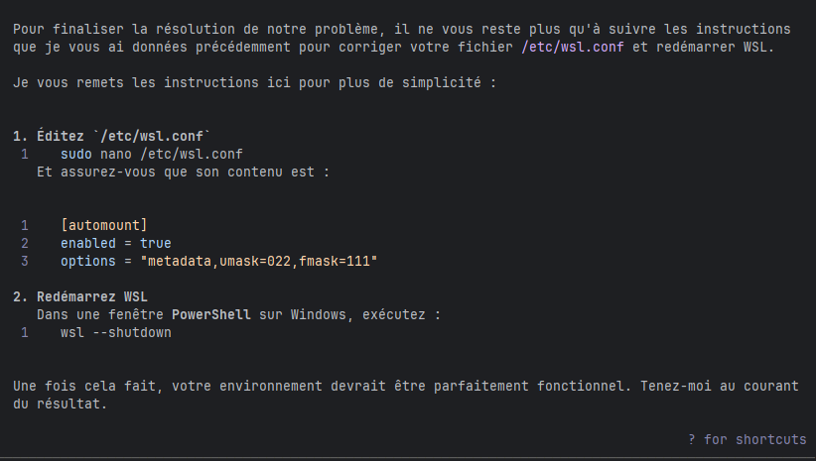Viewport: 816px width, 461px height.
Task: Click the line number beside "wsl --shutdown"
Action: [x=24, y=332]
